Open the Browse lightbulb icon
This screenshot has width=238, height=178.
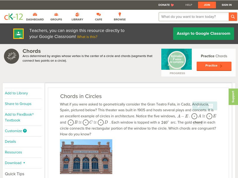pyautogui.click(x=120, y=14)
